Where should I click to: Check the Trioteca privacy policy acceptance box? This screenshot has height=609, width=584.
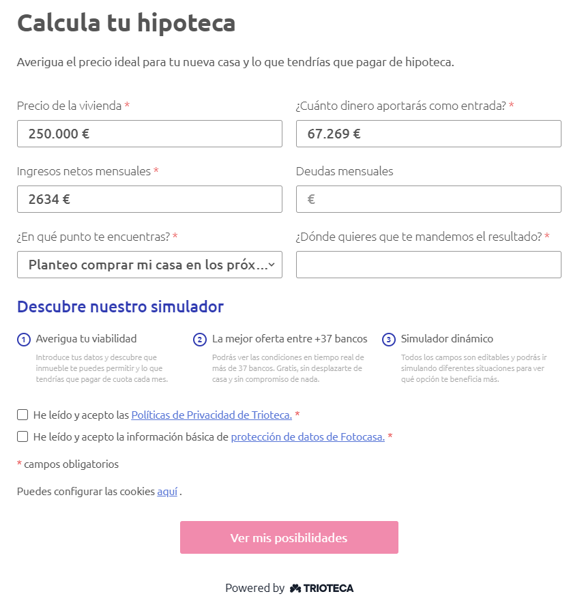(21, 415)
